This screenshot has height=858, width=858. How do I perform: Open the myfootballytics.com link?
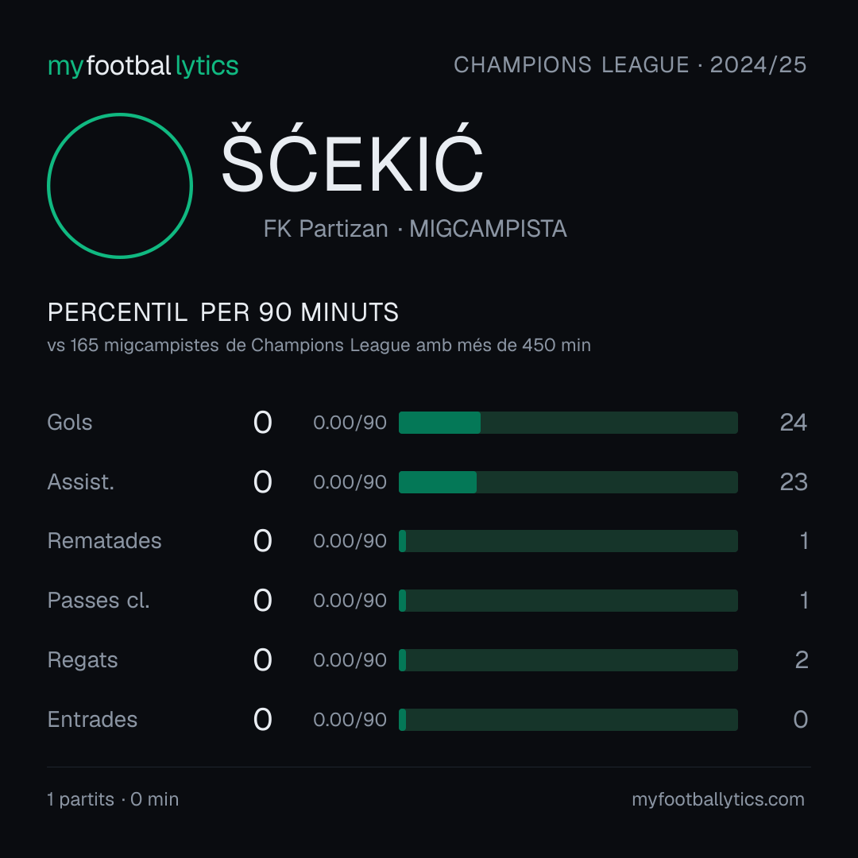point(718,799)
